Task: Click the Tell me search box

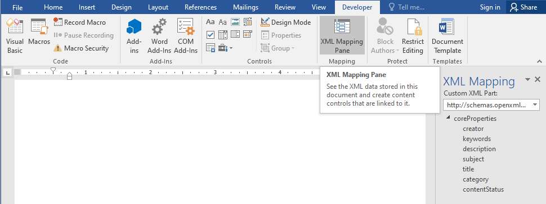Action: (406, 7)
